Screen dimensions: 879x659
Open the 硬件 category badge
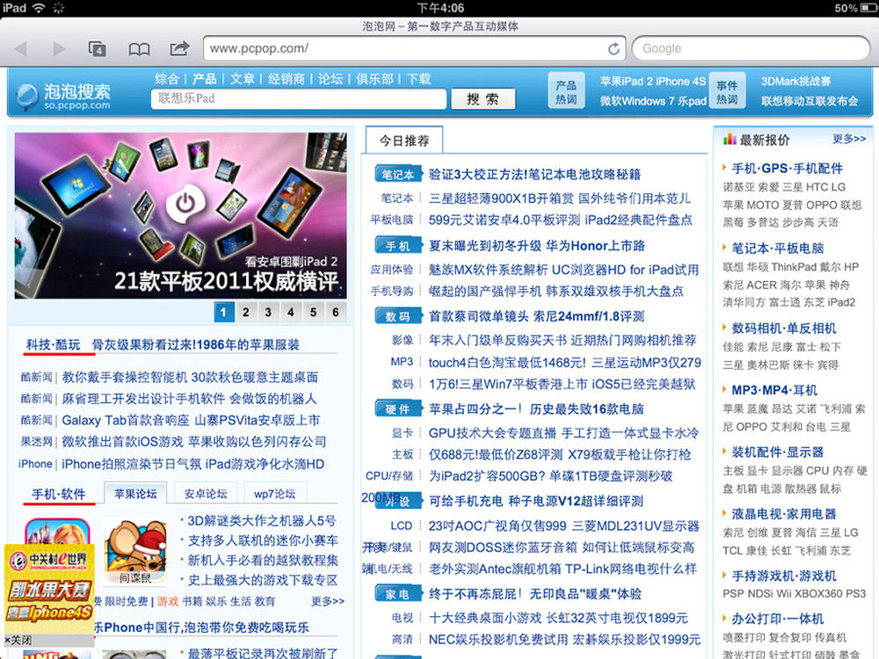pos(397,409)
